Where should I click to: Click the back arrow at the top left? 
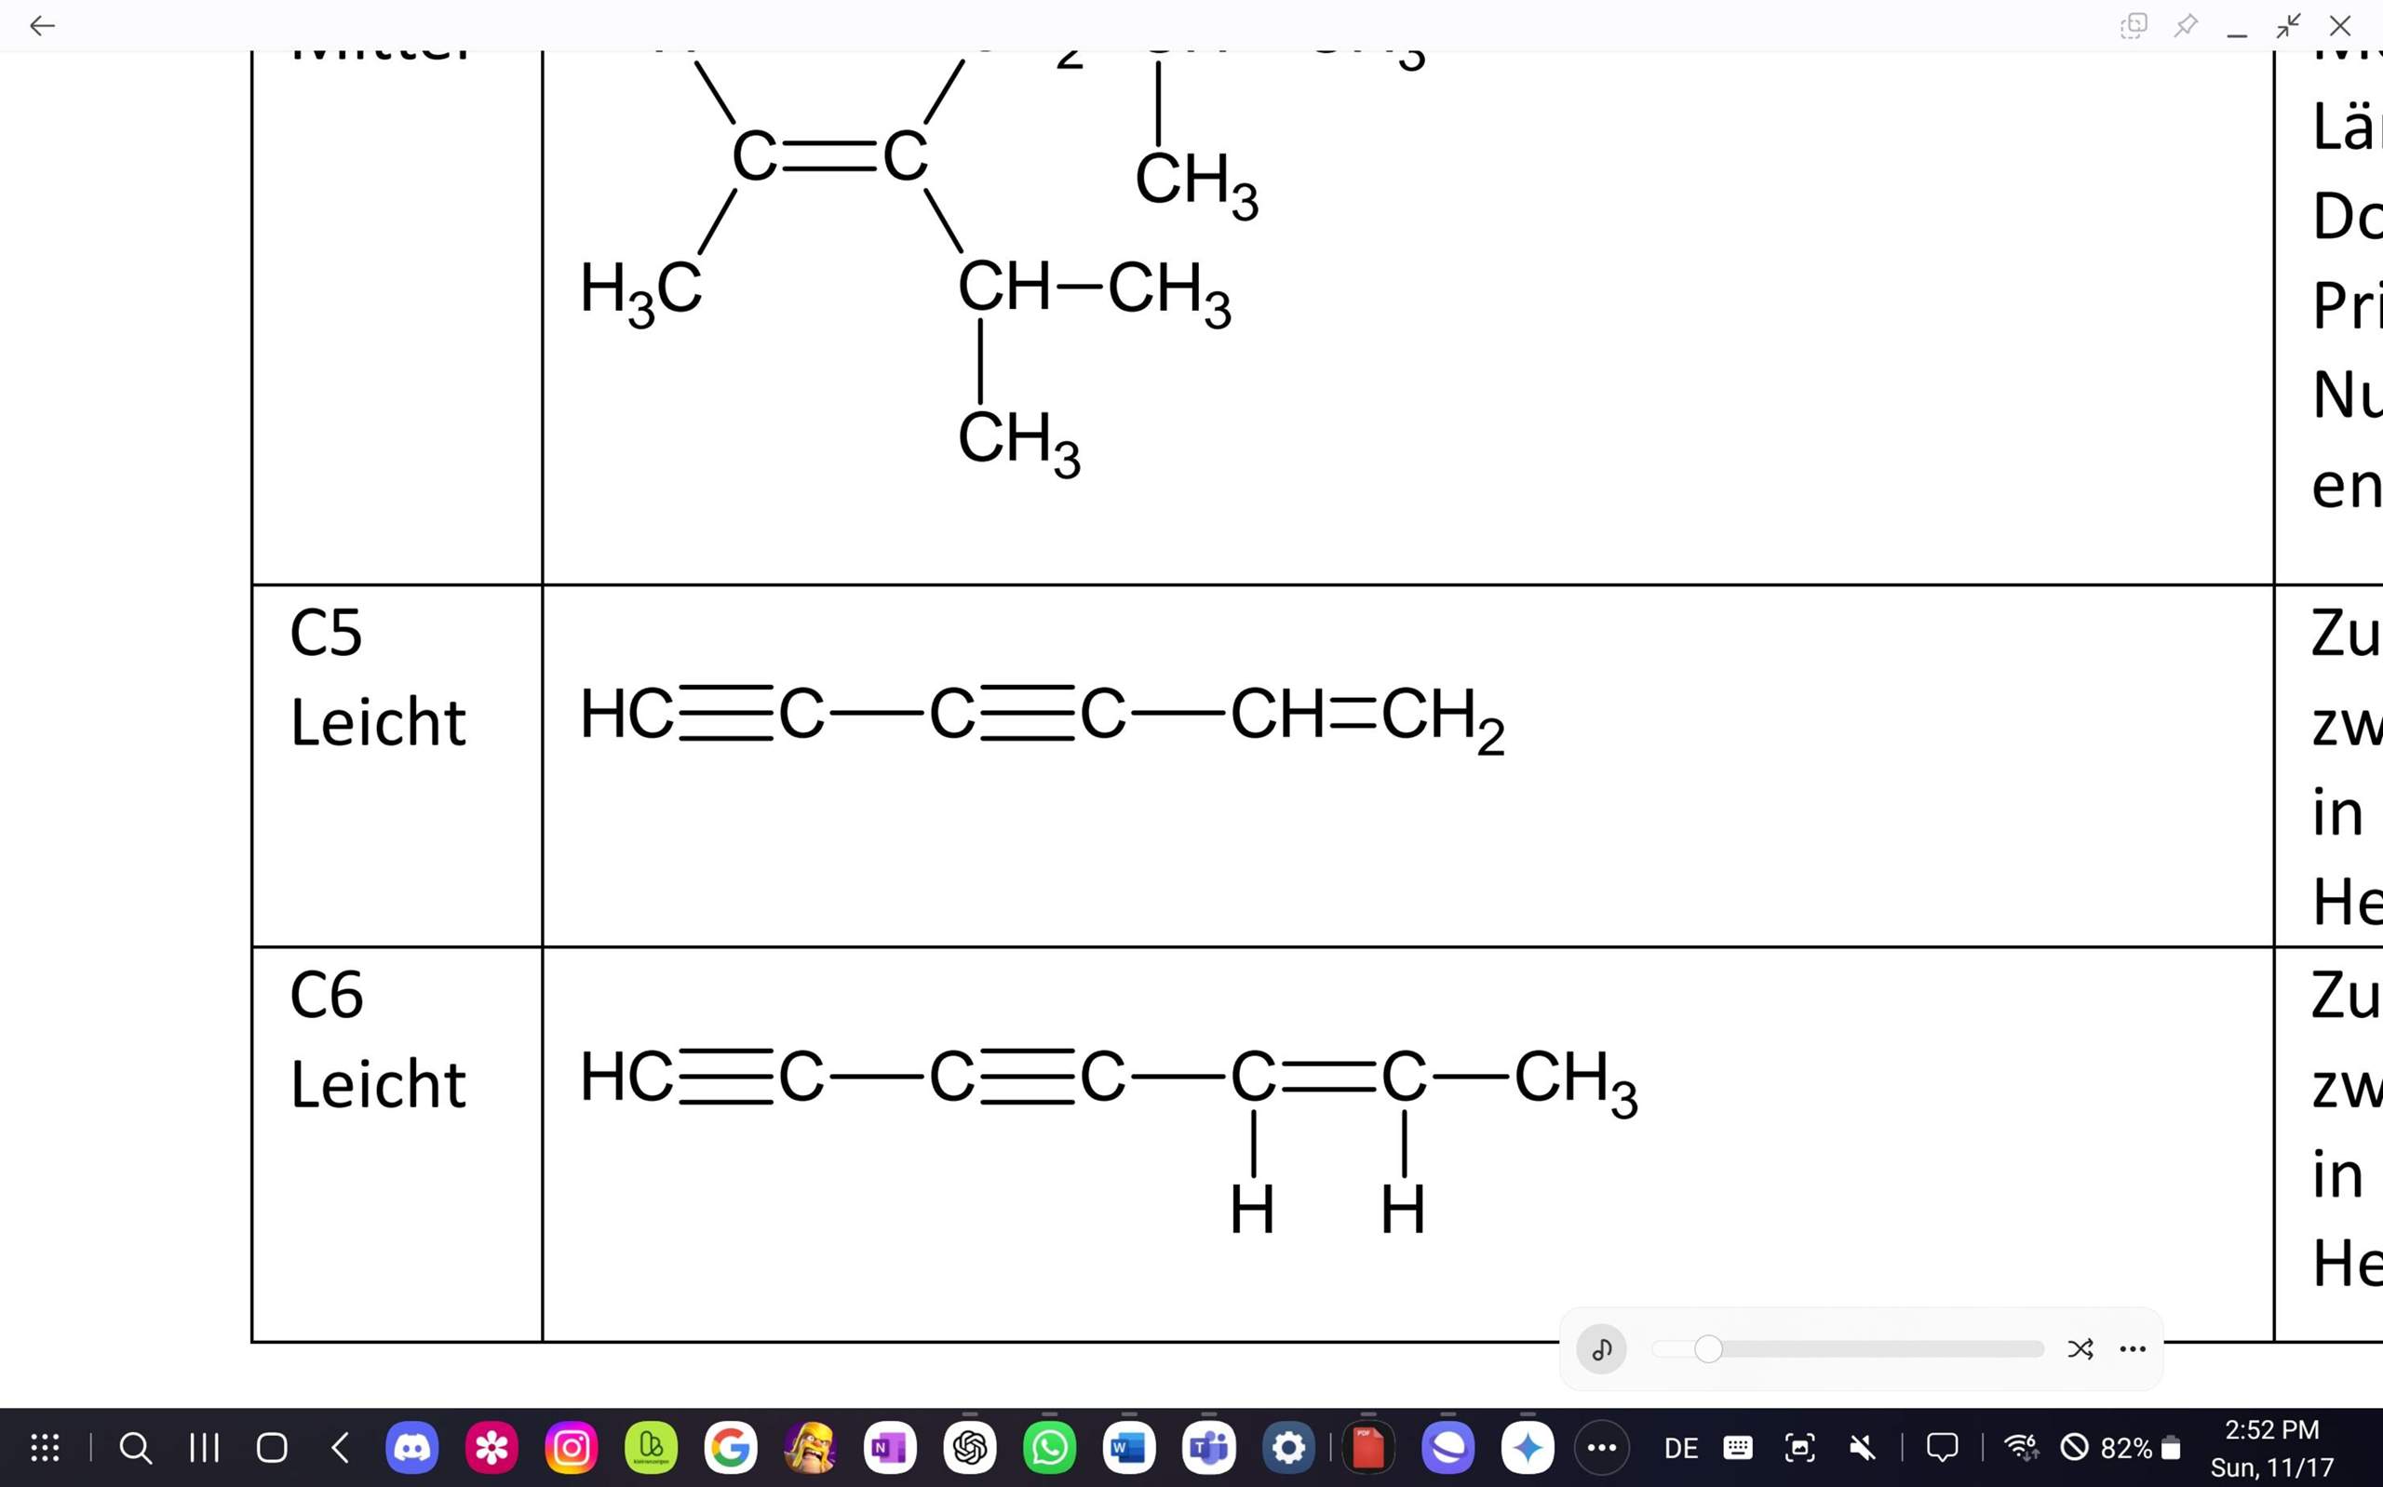pos(41,25)
